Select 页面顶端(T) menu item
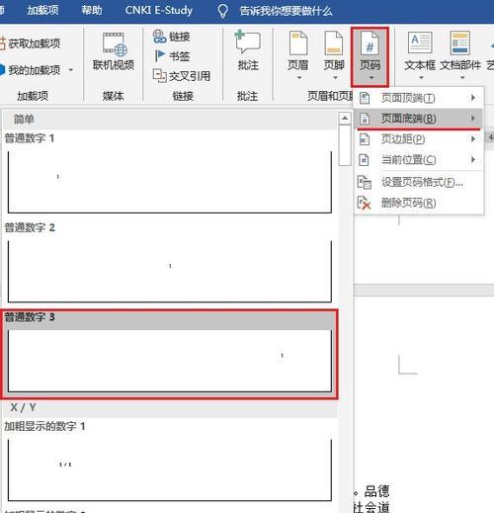494x513 pixels. tap(418, 98)
